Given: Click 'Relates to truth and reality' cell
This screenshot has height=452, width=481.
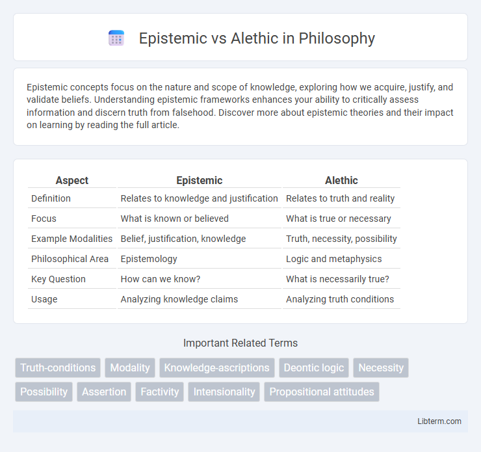Looking at the screenshot, I should (x=341, y=198).
